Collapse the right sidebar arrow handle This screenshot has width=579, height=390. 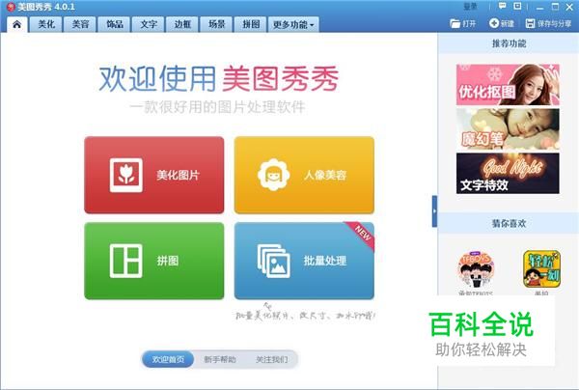click(434, 211)
